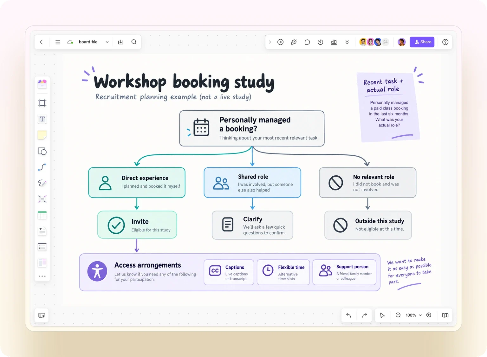Open the search magnifier icon
Screen dimensions: 487x357
[x=134, y=42]
